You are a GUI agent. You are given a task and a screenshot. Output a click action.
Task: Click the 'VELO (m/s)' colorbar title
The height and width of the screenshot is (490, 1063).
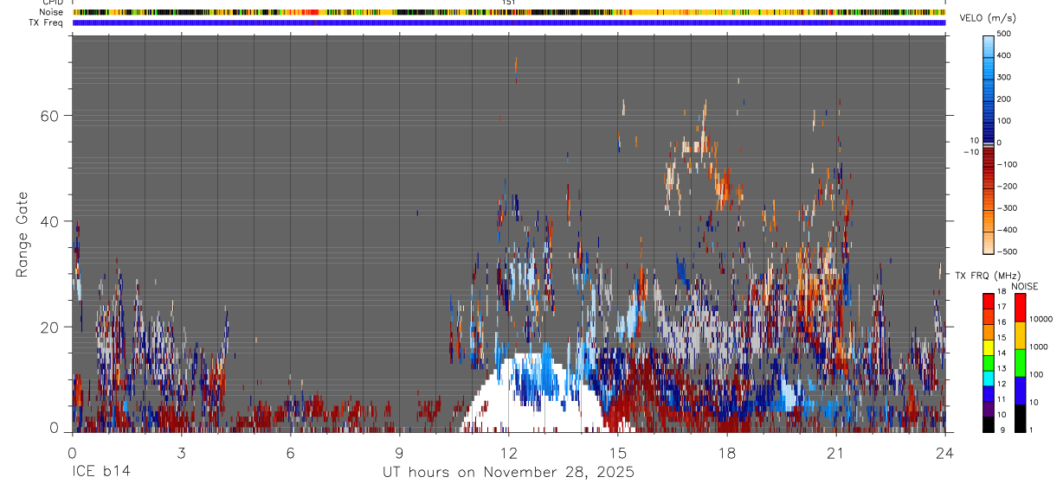(988, 19)
